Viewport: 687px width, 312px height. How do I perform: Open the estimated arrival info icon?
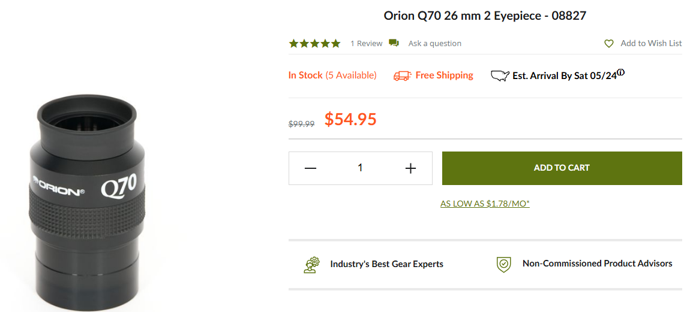pyautogui.click(x=620, y=72)
